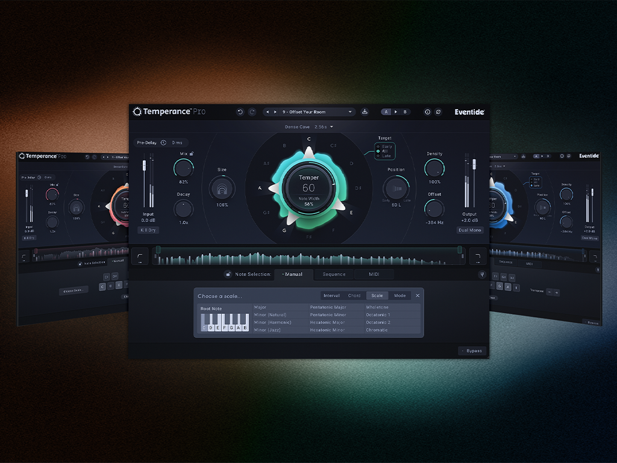Close the Choose a scale panel
Viewport: 617px width, 463px height.
click(418, 295)
